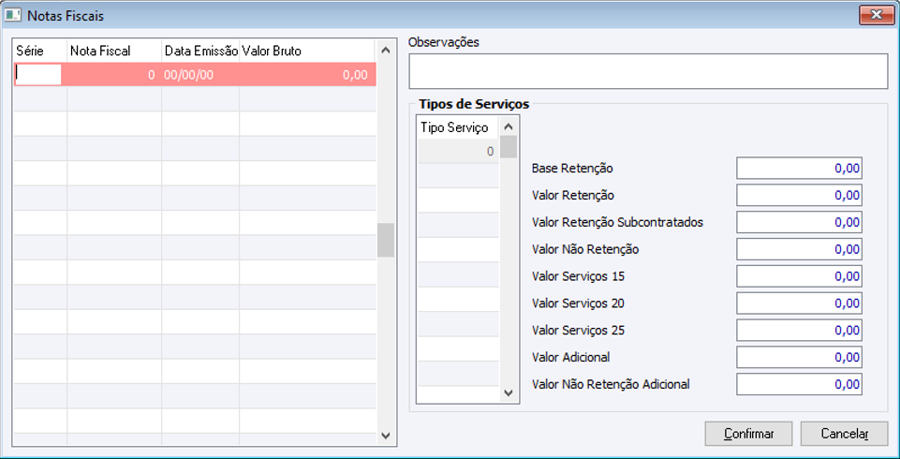Select the Valor Serviços 20 field
900x459 pixels.
point(798,304)
